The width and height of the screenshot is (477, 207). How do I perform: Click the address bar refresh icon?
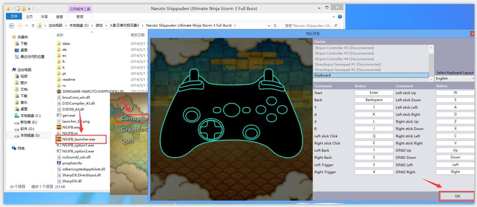(x=275, y=25)
